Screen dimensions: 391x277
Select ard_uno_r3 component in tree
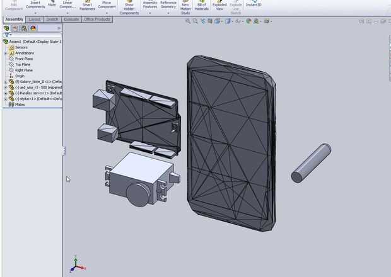(x=35, y=88)
